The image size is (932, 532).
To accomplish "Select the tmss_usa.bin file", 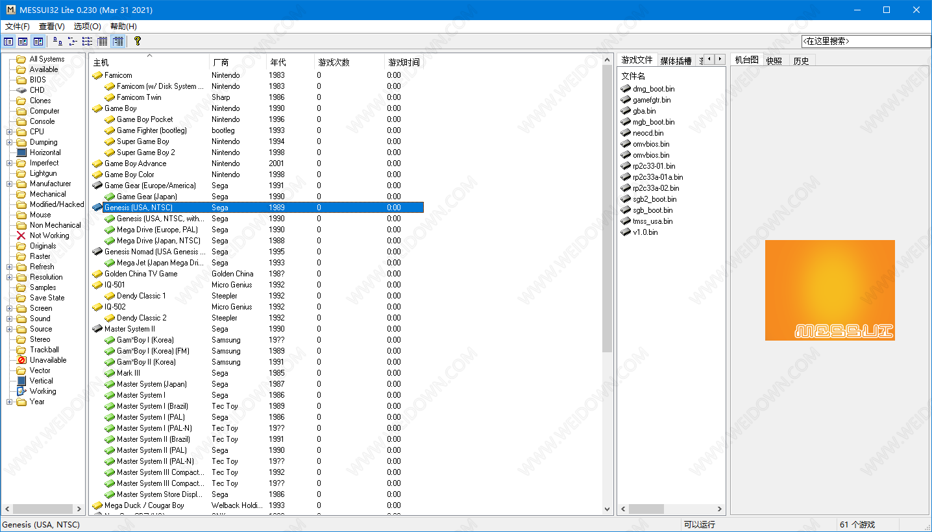I will (653, 221).
